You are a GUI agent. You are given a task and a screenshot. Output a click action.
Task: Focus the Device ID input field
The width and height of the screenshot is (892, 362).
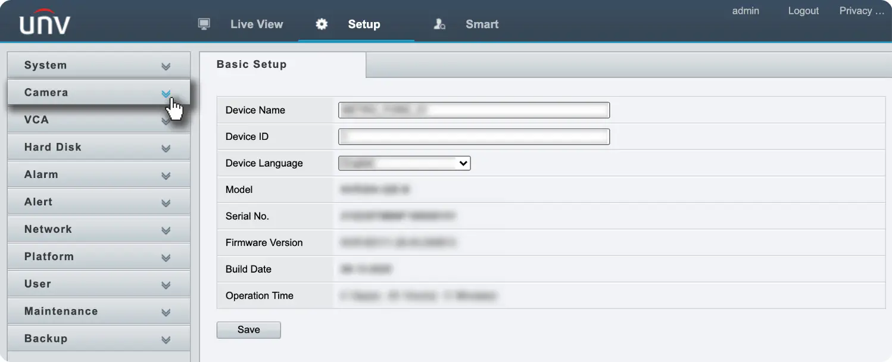(474, 137)
